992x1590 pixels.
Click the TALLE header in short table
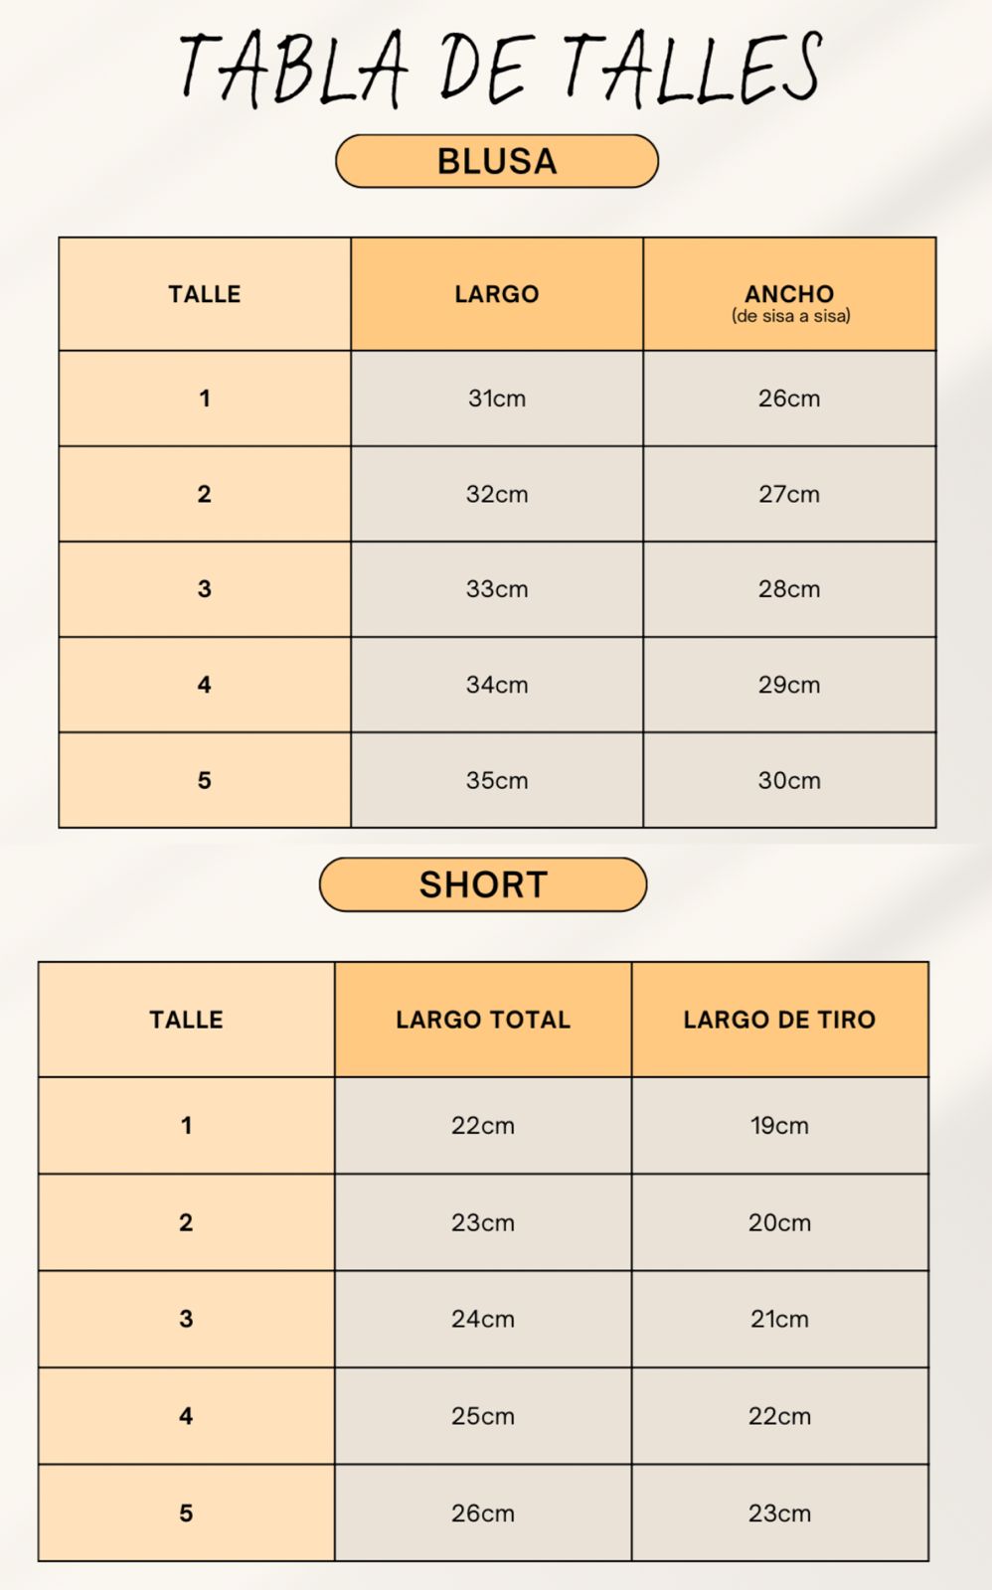point(187,1020)
